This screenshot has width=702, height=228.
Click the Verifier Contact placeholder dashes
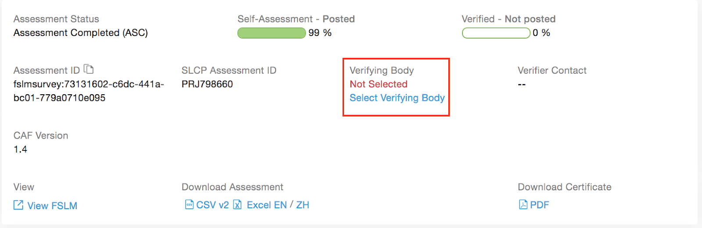tap(522, 84)
